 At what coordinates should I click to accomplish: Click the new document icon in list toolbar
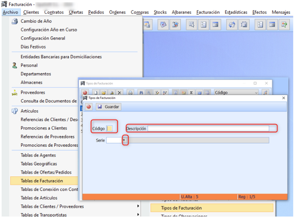96,92
